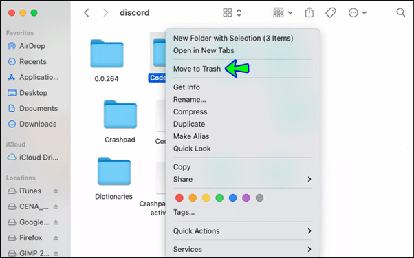Open Desktop in the sidebar

point(33,93)
